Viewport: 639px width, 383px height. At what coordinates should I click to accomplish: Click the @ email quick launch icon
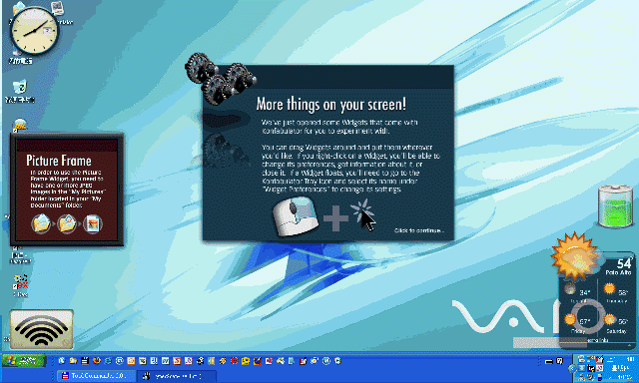click(120, 361)
